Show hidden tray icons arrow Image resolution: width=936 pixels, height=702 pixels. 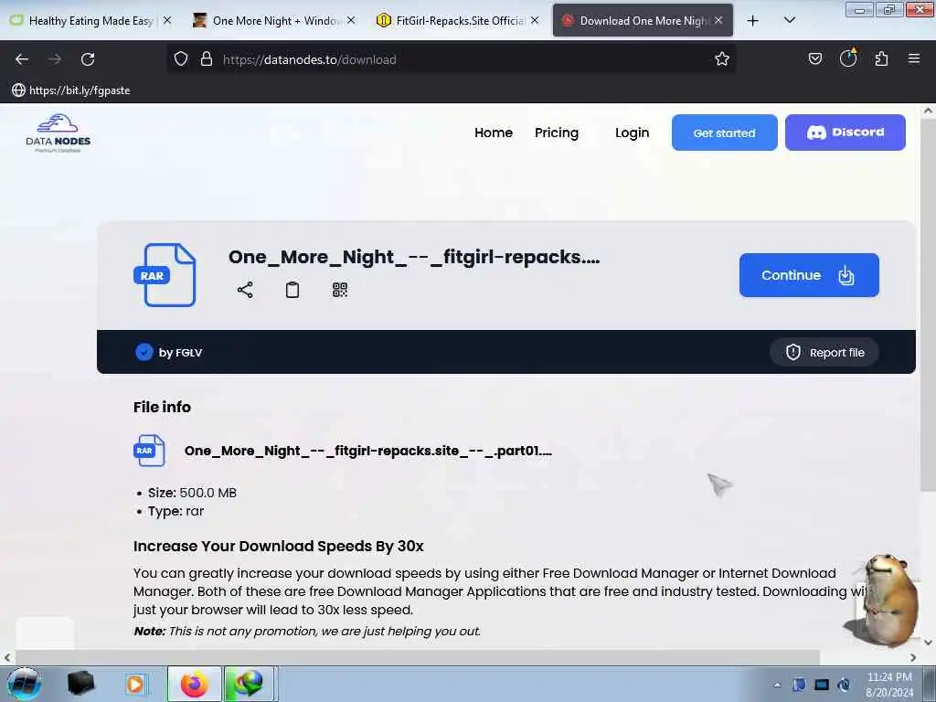point(777,685)
